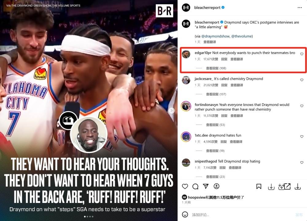This screenshot has width=307, height=221.
Task: Expand the 108 replies under edgar10pr
Action: point(216,68)
